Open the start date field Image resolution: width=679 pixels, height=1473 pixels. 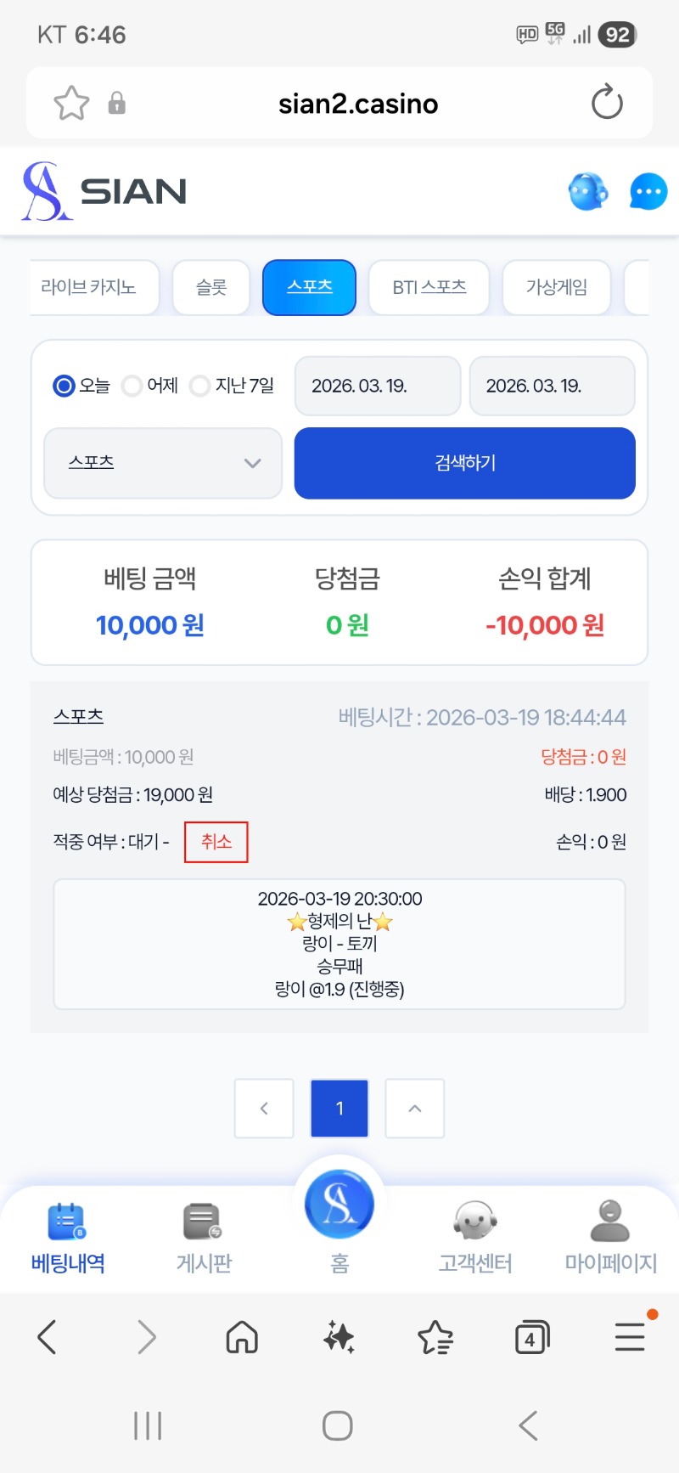(x=377, y=386)
